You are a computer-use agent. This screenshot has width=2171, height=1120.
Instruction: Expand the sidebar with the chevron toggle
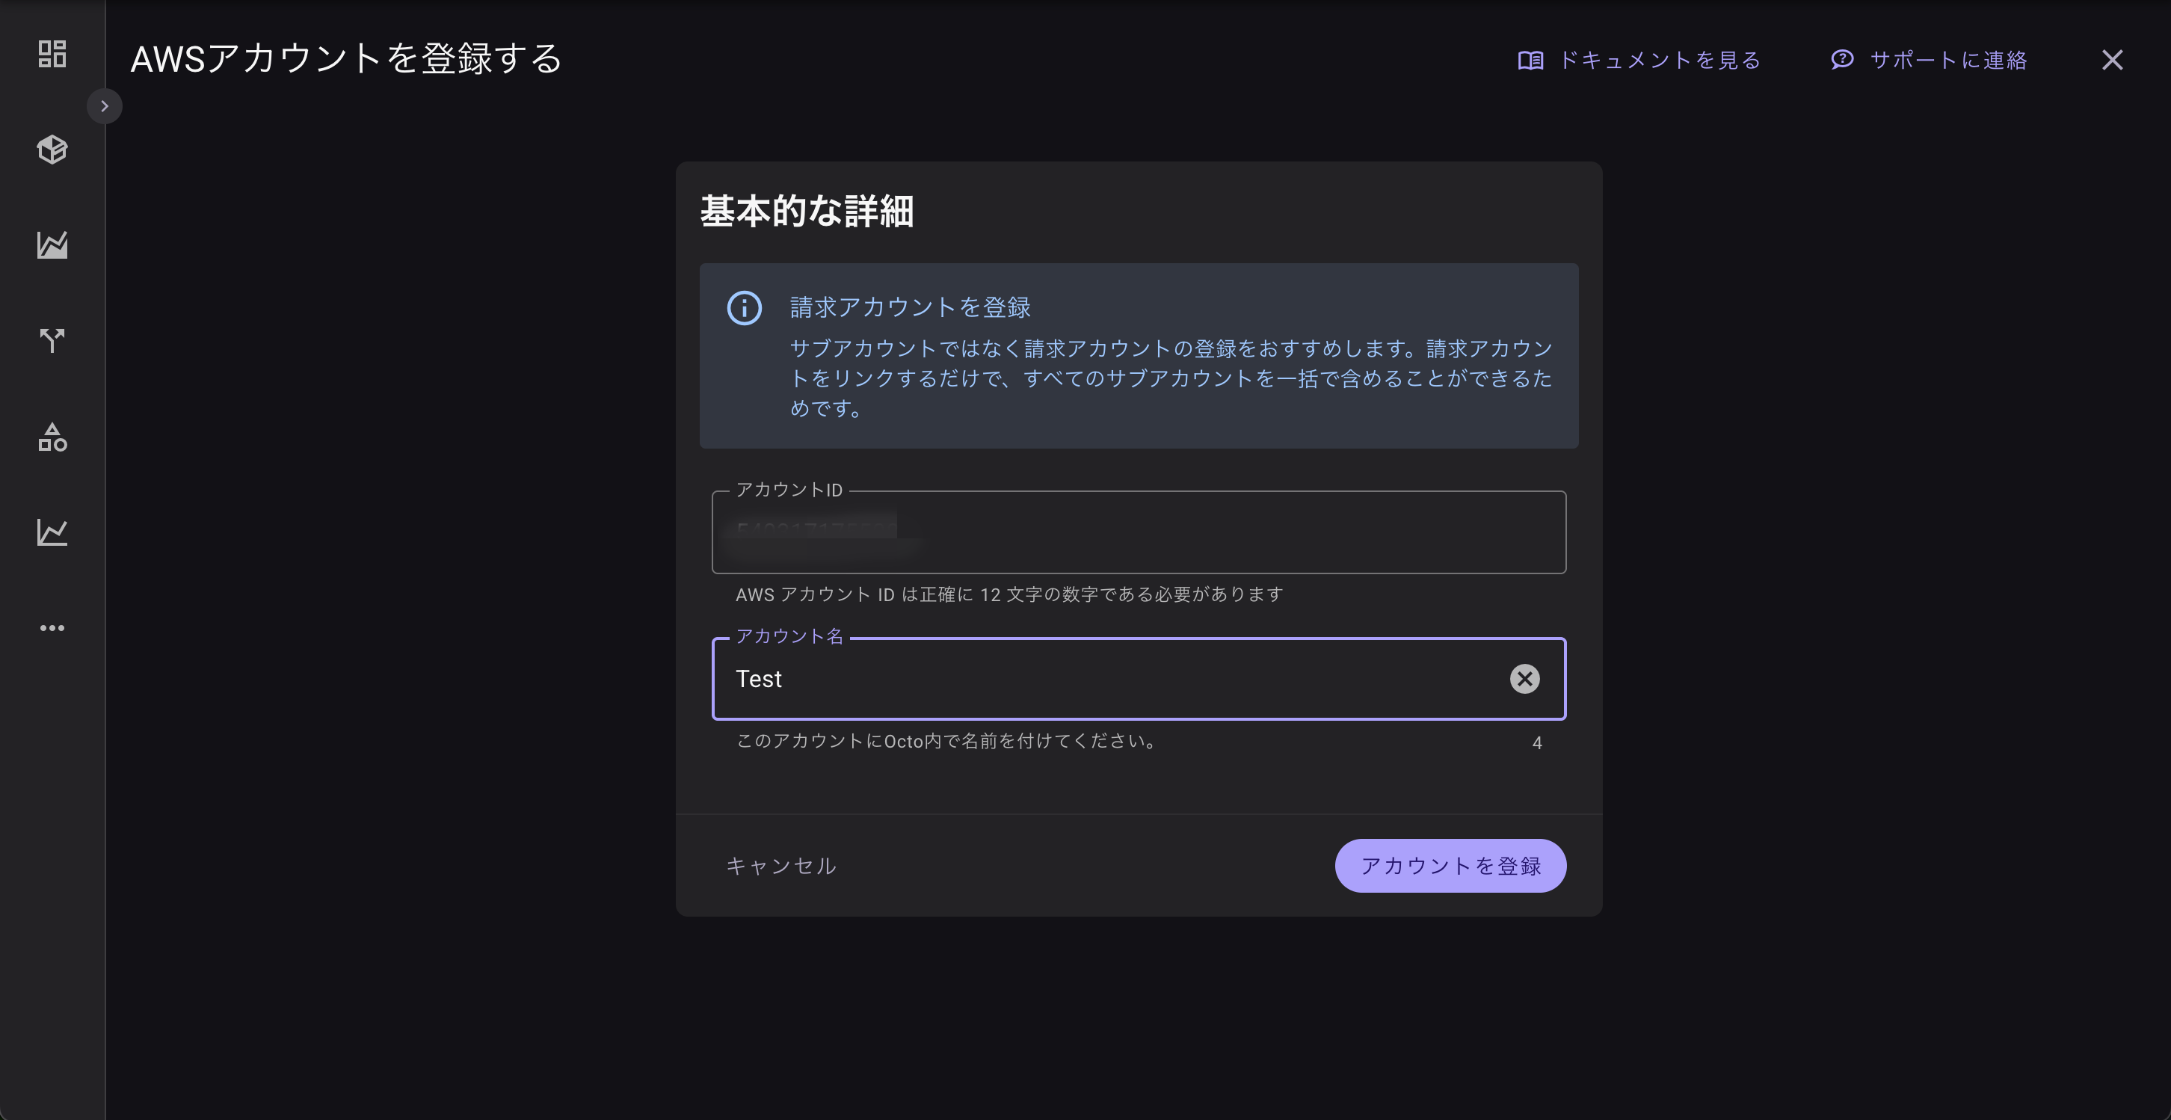tap(105, 106)
